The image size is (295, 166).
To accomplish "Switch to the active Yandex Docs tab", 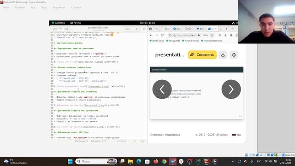I will click(x=212, y=29).
